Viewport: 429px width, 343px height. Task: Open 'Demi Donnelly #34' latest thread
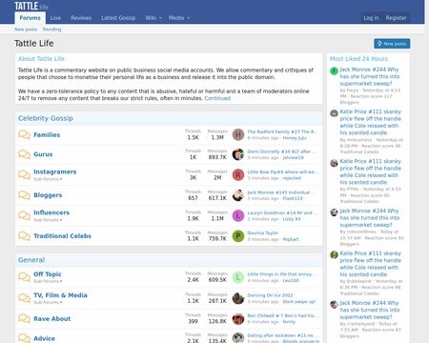281,151
